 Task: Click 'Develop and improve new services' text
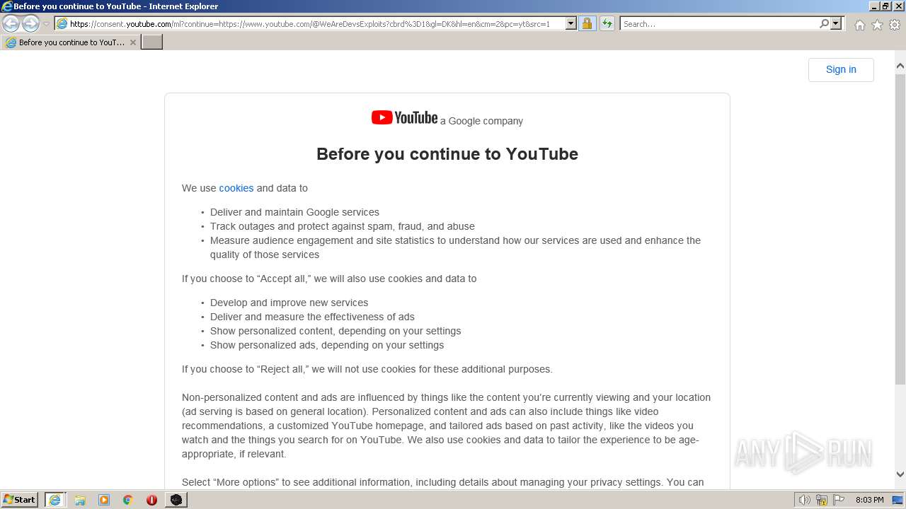[289, 303]
